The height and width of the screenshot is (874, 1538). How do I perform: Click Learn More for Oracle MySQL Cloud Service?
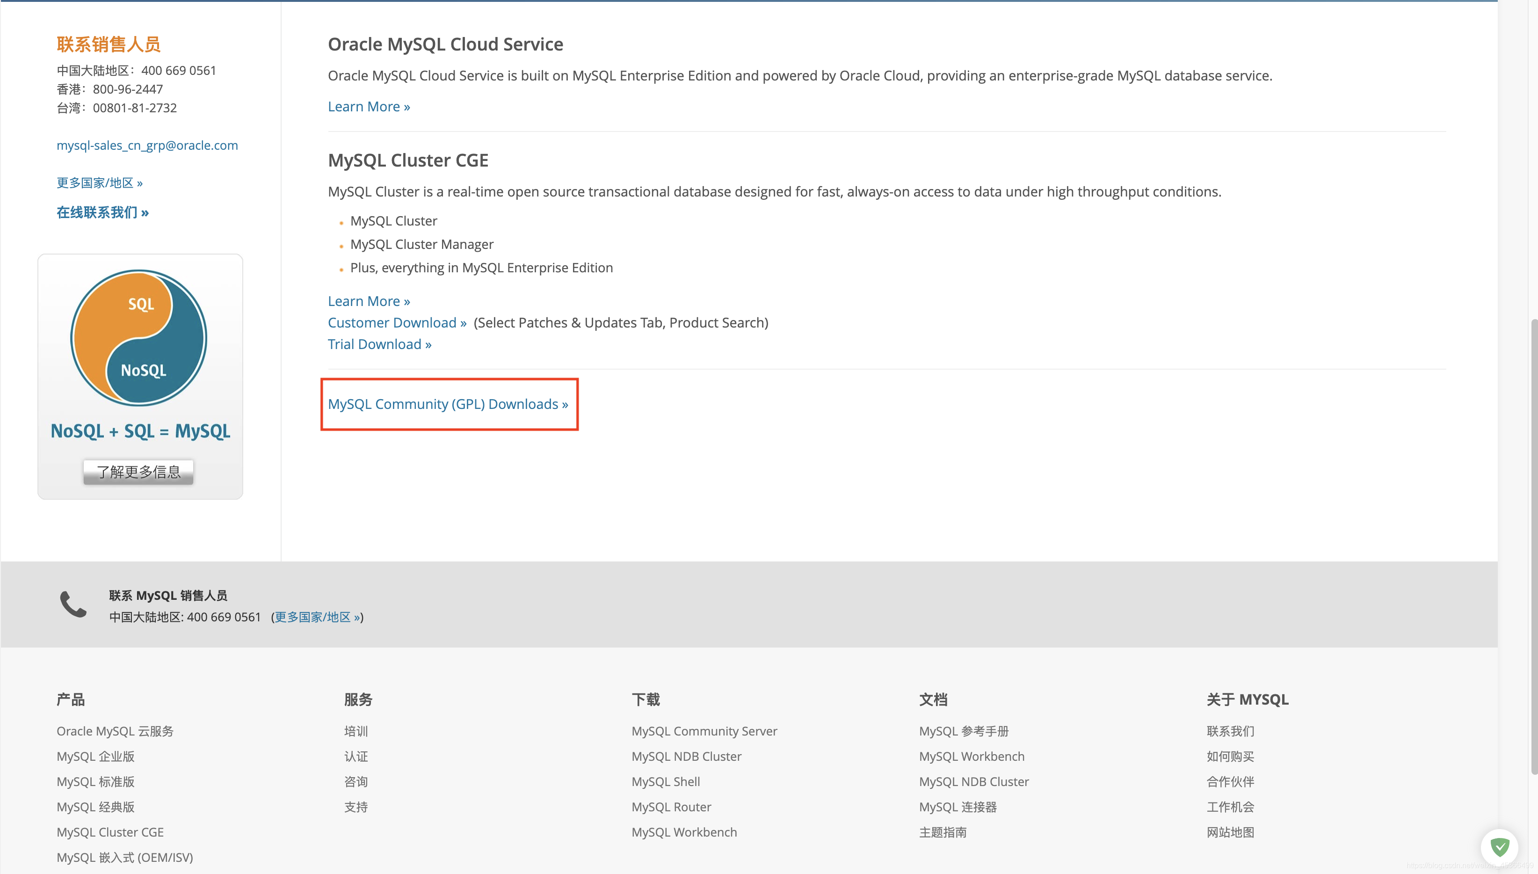coord(369,106)
